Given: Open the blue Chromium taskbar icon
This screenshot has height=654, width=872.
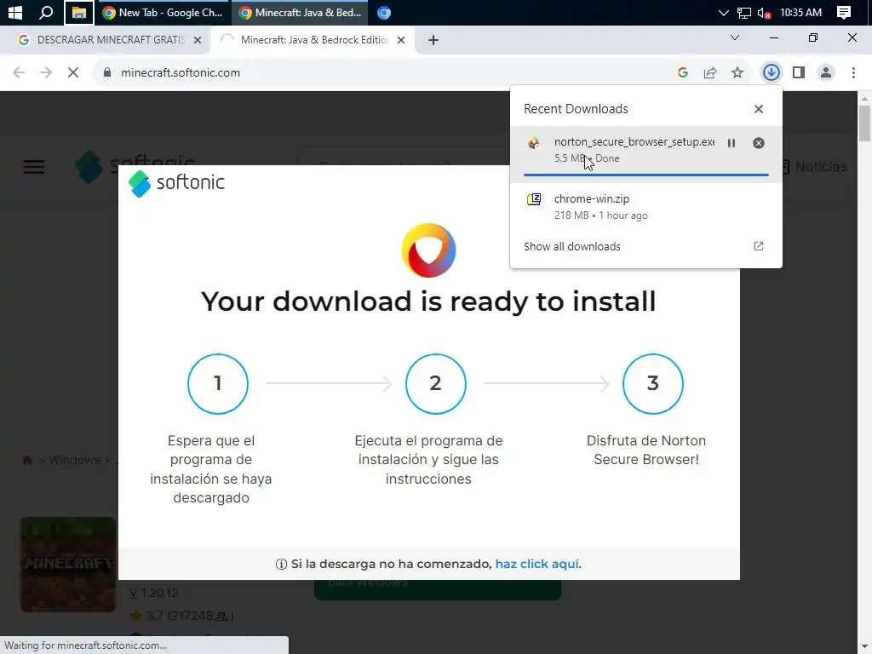Looking at the screenshot, I should tap(384, 12).
